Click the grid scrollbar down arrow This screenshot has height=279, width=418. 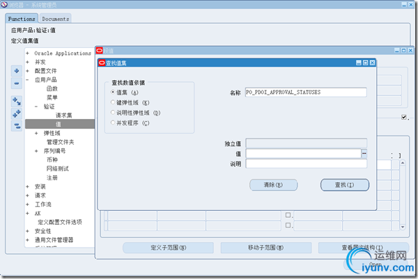[403, 227]
